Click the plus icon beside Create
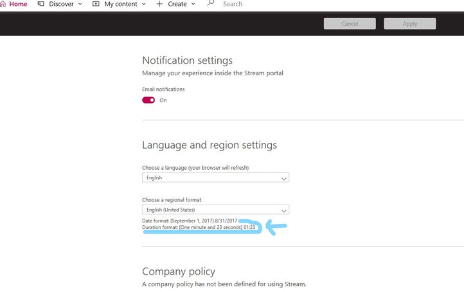 coord(159,4)
